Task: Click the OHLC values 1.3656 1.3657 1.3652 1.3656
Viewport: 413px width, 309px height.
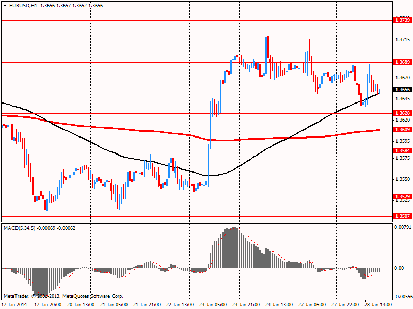Action: [72, 6]
